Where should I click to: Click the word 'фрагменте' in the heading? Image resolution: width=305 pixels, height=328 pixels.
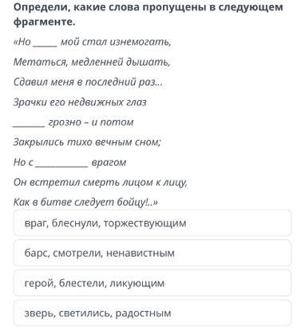[x=43, y=22]
